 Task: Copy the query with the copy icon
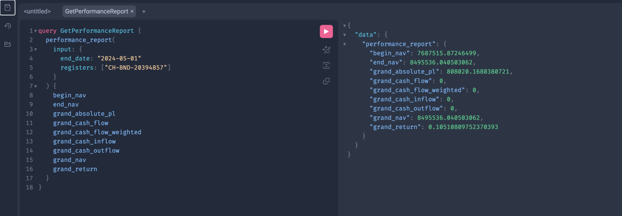point(326,81)
